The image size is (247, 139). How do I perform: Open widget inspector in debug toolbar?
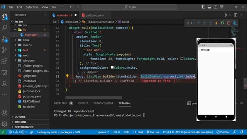click(235, 23)
